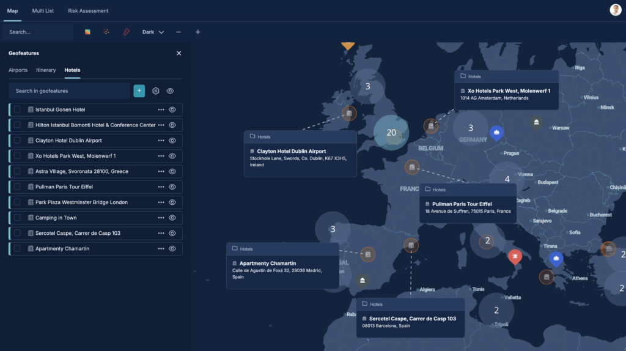Expand the cluster of 20 over England
Screen dimensions: 626x351
[391, 133]
